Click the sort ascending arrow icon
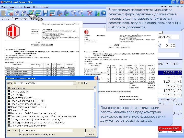The image size is (184, 138). (97, 13)
